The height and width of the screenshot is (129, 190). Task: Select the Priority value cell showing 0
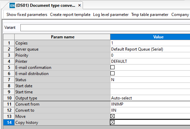pos(150,55)
